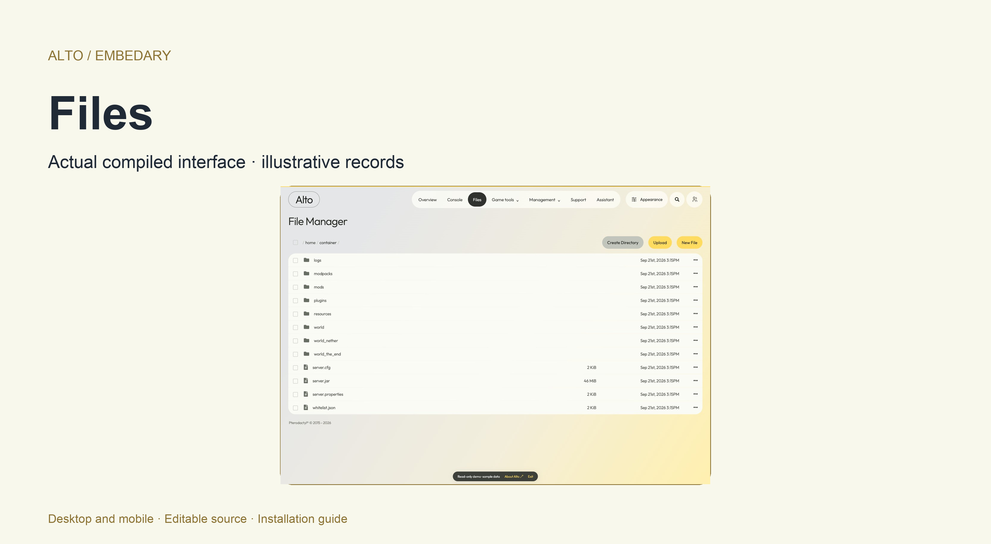991x544 pixels.
Task: Follow the About Alto link
Action: click(514, 476)
